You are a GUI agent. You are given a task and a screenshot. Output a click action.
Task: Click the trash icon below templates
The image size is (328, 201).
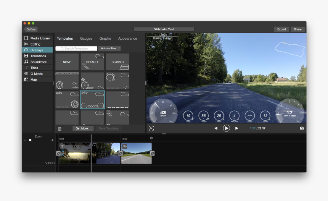[59, 129]
